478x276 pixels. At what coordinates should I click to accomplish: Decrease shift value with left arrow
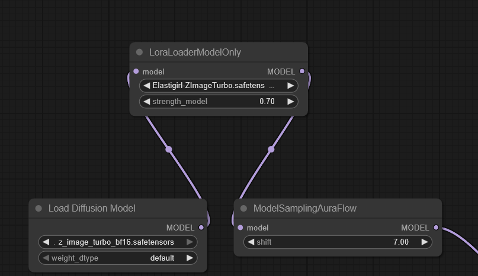tap(251, 242)
